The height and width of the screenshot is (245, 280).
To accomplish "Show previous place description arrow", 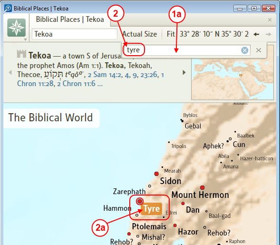I will coord(10,72).
